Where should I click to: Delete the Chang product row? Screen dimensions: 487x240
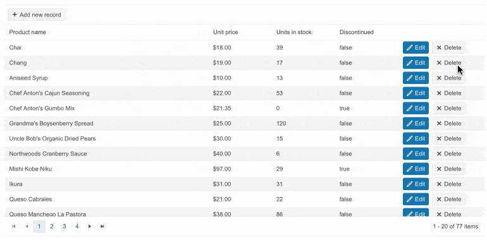[448, 63]
